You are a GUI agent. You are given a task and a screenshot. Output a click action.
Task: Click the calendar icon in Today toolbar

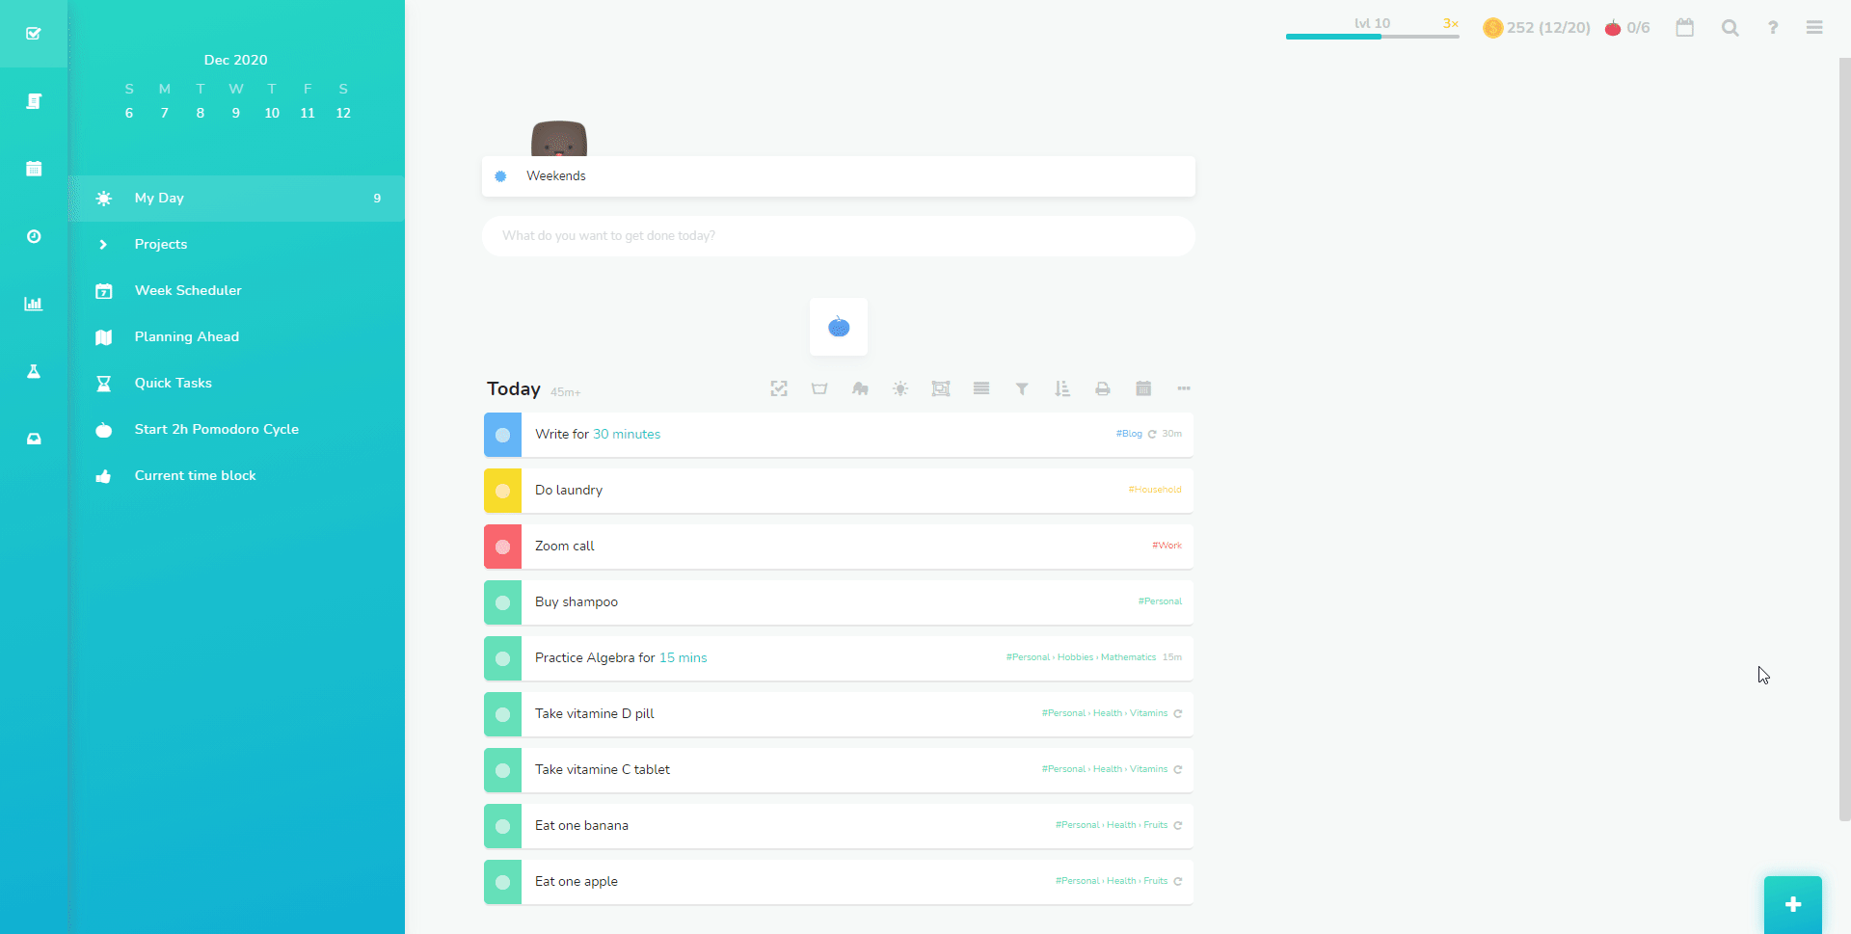point(1143,388)
